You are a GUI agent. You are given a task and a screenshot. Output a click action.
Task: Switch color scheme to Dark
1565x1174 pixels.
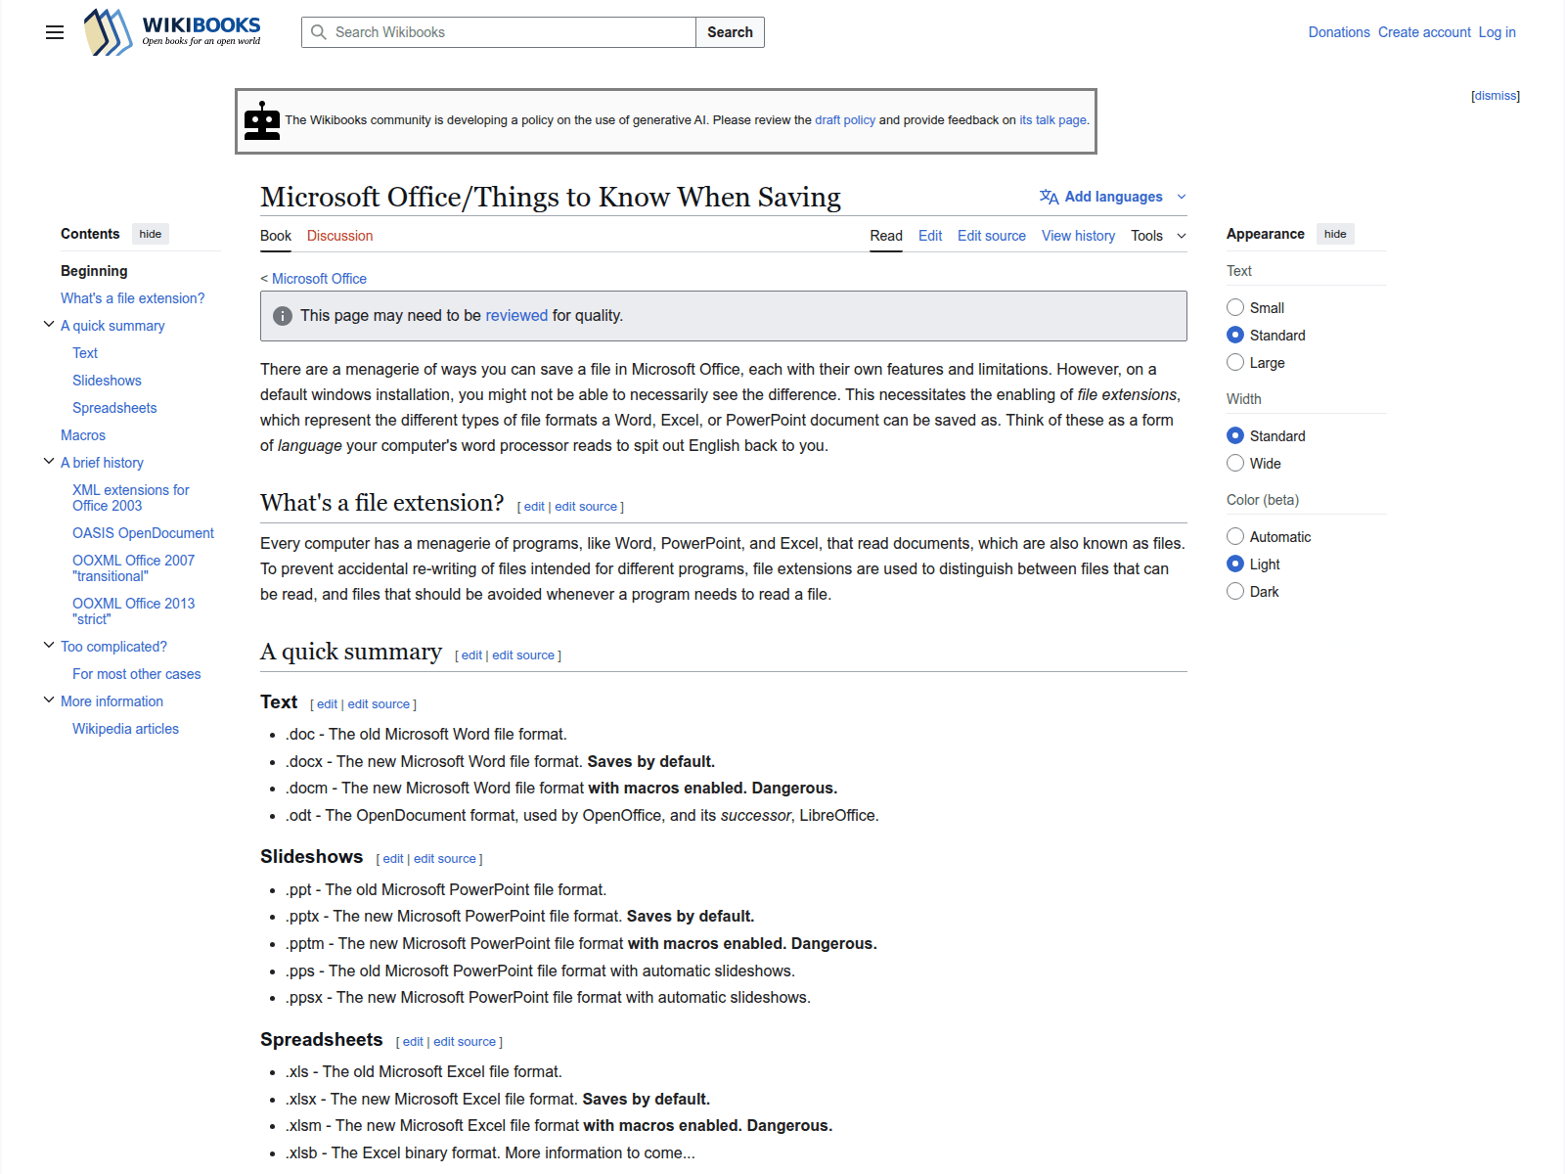click(x=1235, y=591)
